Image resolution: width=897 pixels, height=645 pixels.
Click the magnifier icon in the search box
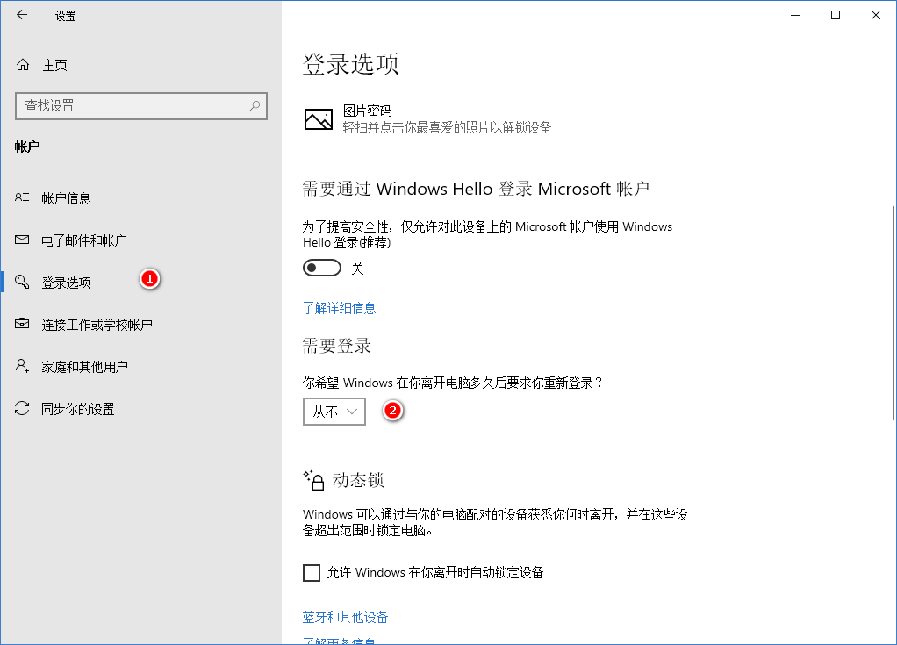pos(255,105)
